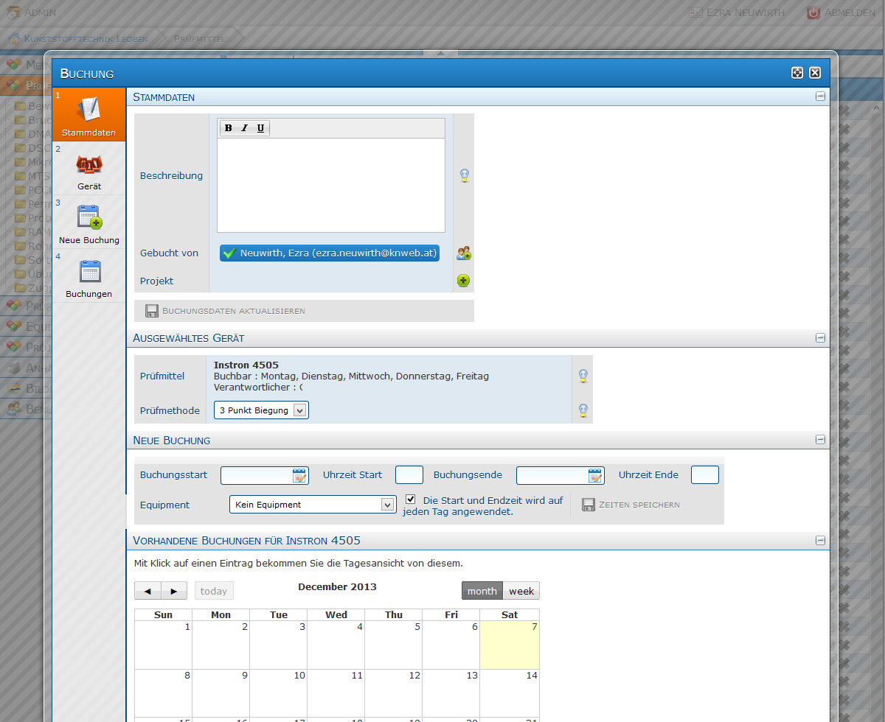Open the Equipment dropdown
The width and height of the screenshot is (885, 722).
point(313,505)
